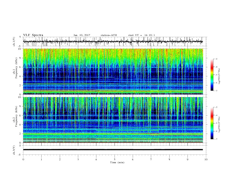Click the "Time (min)" x-axis title

pyautogui.click(x=117, y=162)
